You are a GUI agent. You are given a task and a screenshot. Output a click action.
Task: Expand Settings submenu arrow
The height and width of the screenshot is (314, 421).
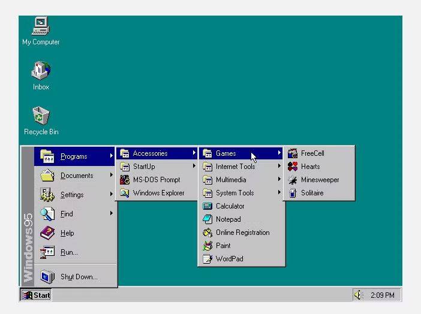coord(111,194)
